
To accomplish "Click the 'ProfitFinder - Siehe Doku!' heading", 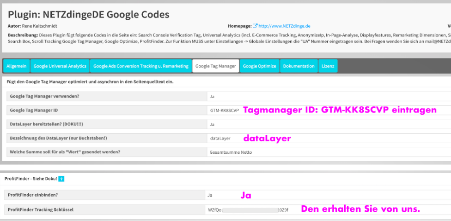I will [x=31, y=179].
